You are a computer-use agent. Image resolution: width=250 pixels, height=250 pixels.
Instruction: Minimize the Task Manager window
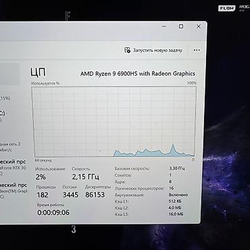pos(164,26)
